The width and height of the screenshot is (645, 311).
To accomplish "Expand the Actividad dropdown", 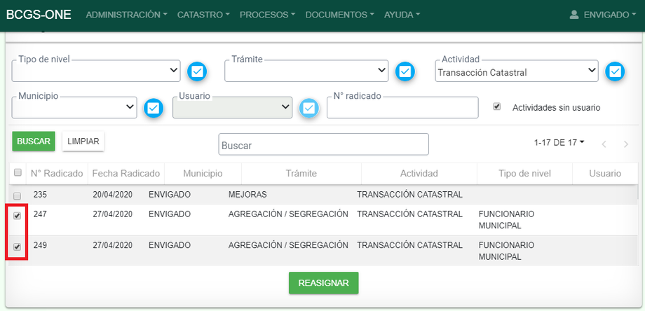I will click(517, 71).
